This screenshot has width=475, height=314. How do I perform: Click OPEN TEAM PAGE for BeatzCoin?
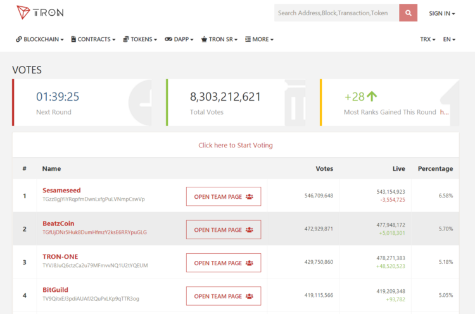[224, 230]
